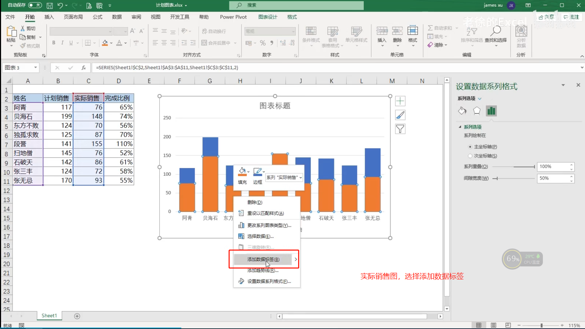The height and width of the screenshot is (329, 585).
Task: Toggle Bold formatting button
Action: tap(54, 43)
